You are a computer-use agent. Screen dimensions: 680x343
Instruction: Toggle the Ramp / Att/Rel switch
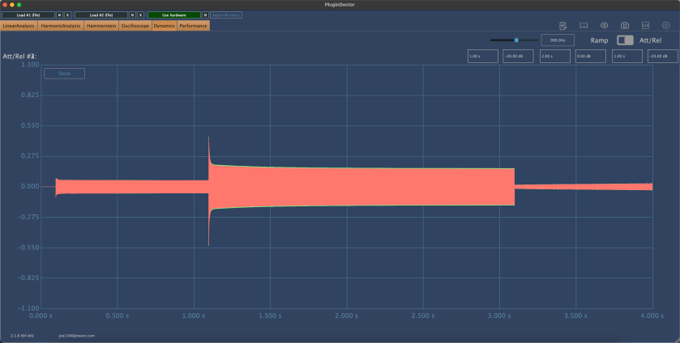coord(625,40)
